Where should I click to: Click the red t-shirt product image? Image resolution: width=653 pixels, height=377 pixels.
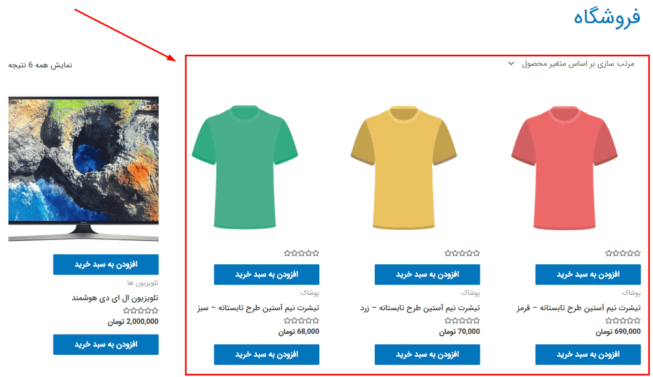click(564, 168)
